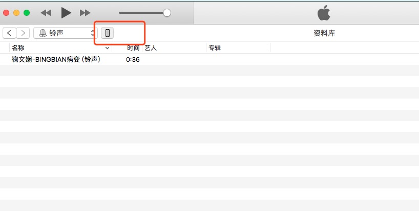Click the rewind previous track button
419x217 pixels.
(x=46, y=13)
